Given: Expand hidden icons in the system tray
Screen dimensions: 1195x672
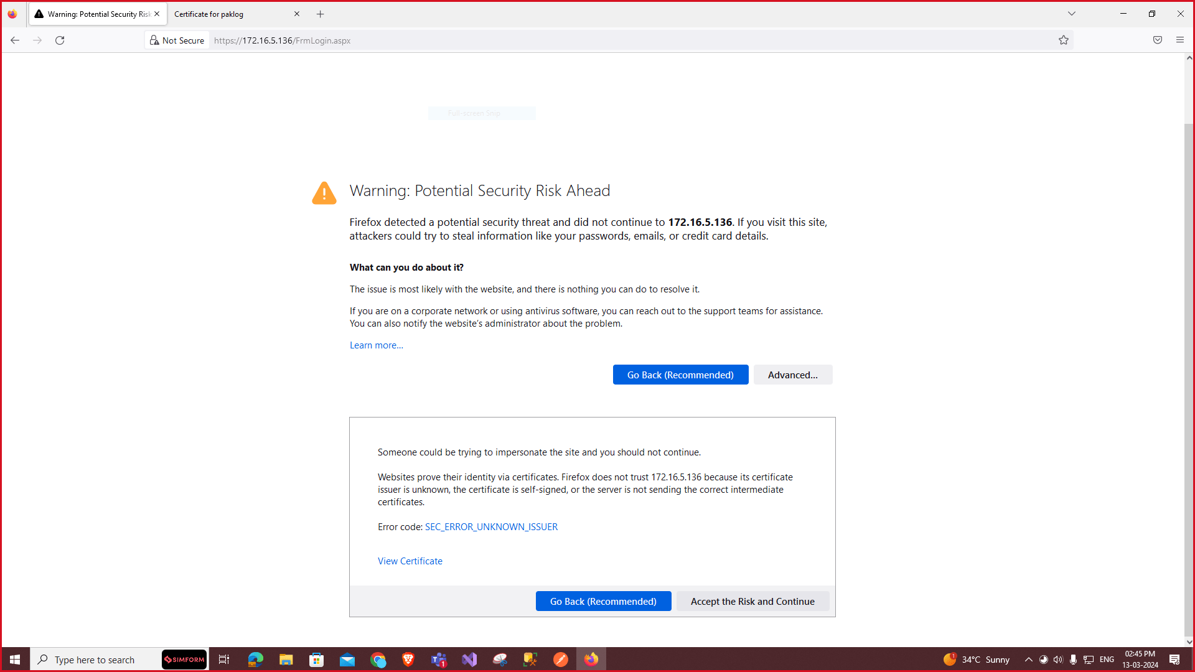Looking at the screenshot, I should pyautogui.click(x=1028, y=660).
